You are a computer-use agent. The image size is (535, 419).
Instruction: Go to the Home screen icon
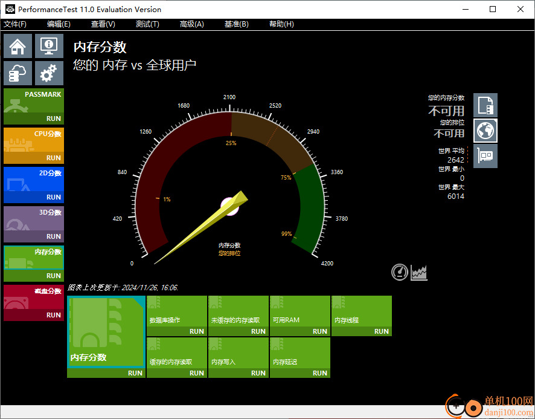point(18,46)
